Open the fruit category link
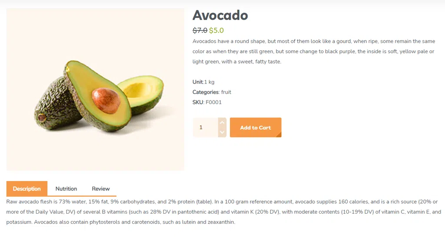Image resolution: width=445 pixels, height=242 pixels. (226, 92)
